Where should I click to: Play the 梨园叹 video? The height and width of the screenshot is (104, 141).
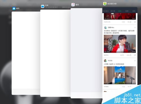click(x=120, y=44)
